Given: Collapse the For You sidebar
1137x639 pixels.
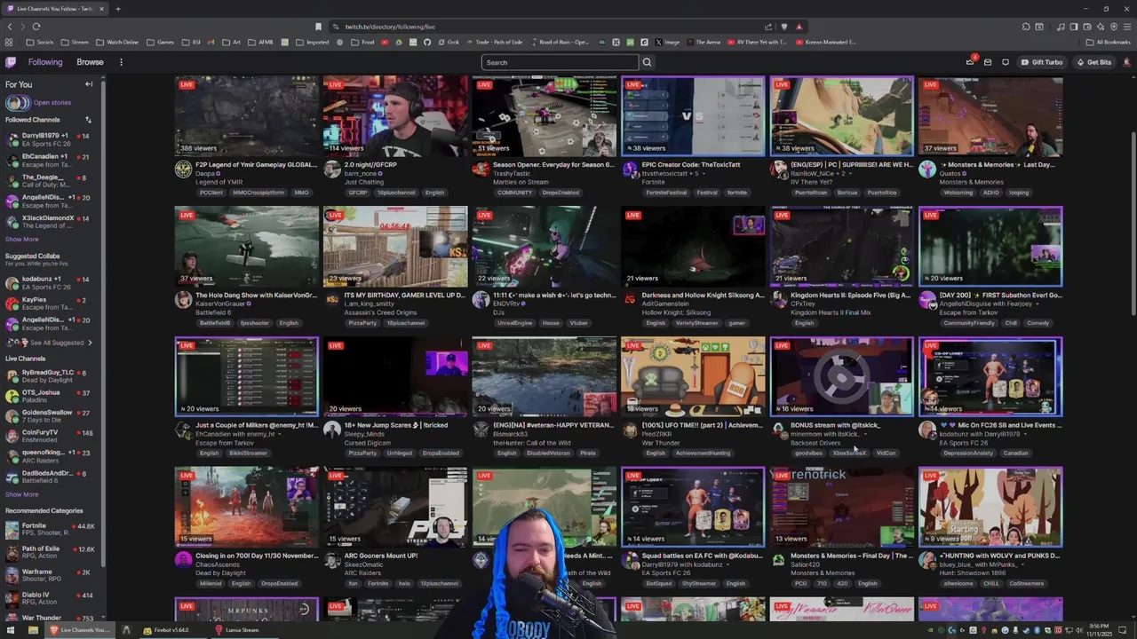Looking at the screenshot, I should coord(89,84).
